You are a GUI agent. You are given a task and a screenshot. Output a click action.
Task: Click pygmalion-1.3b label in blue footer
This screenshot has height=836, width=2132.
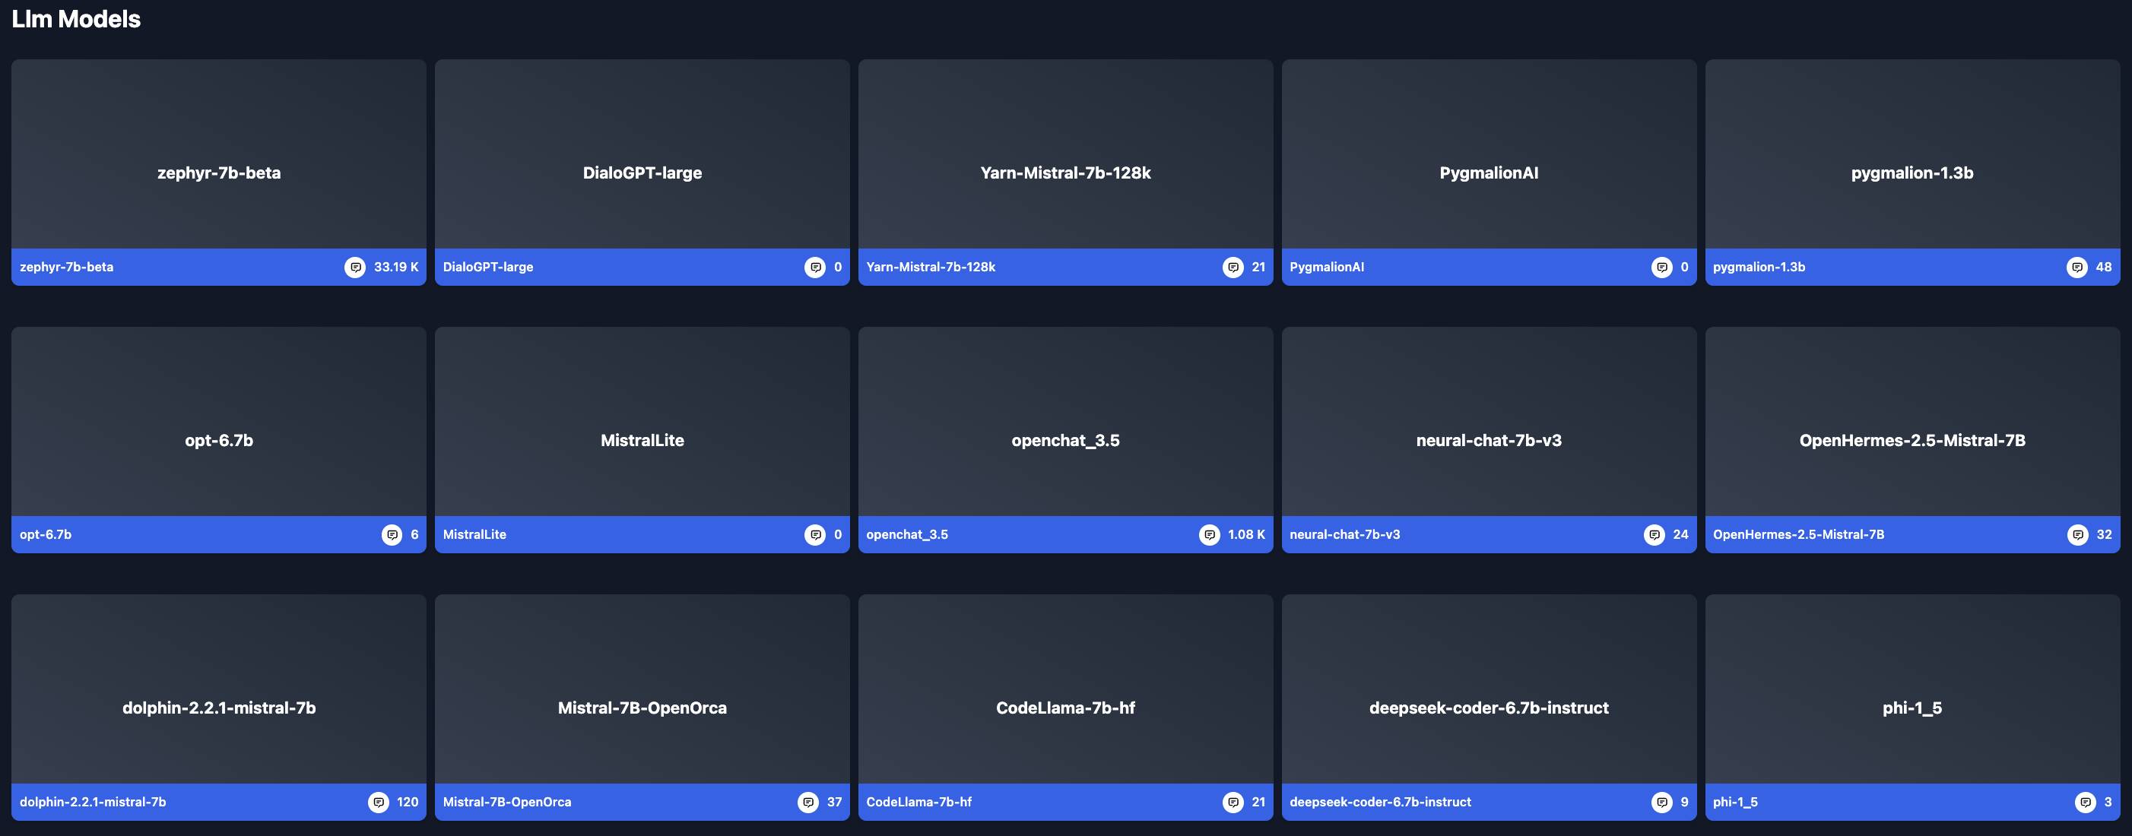click(x=1759, y=267)
